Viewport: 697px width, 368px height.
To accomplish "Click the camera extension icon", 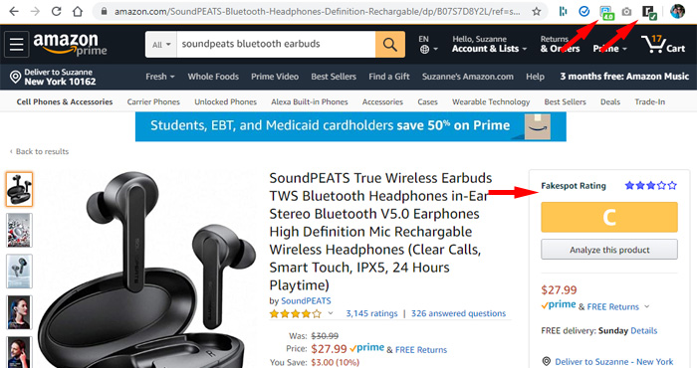I will [626, 12].
